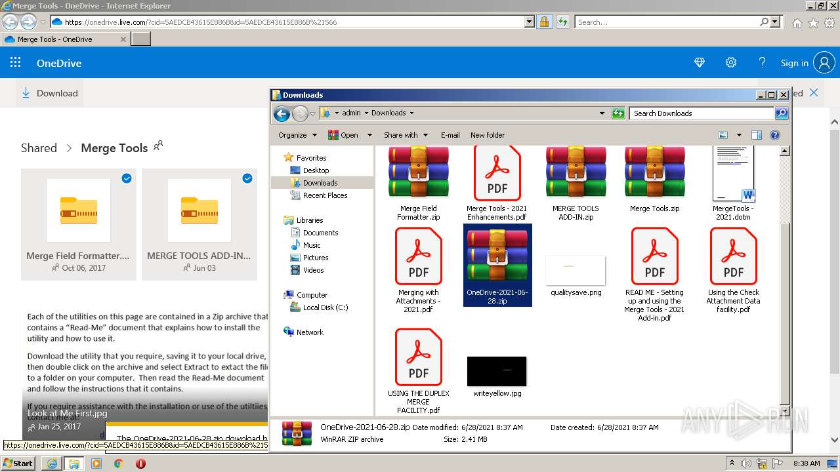
Task: Select USING THE DUPLEX MERGE FACILITY.pdf
Action: [x=418, y=372]
